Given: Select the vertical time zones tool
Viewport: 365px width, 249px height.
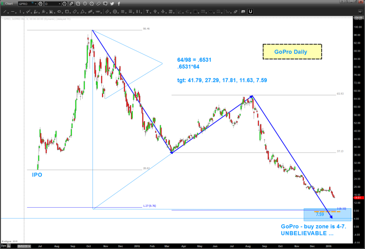Looking at the screenshot, I should 138,11.
